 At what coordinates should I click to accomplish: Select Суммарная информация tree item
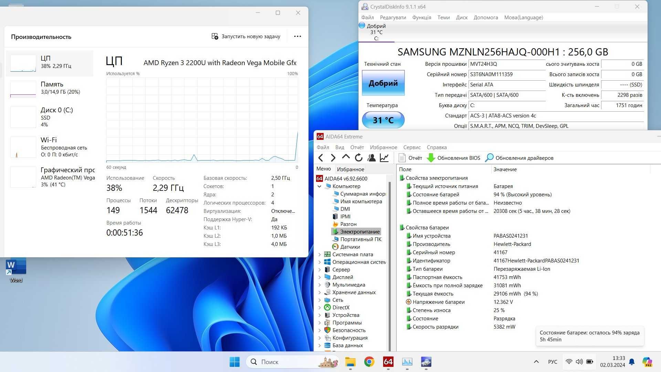(x=359, y=194)
